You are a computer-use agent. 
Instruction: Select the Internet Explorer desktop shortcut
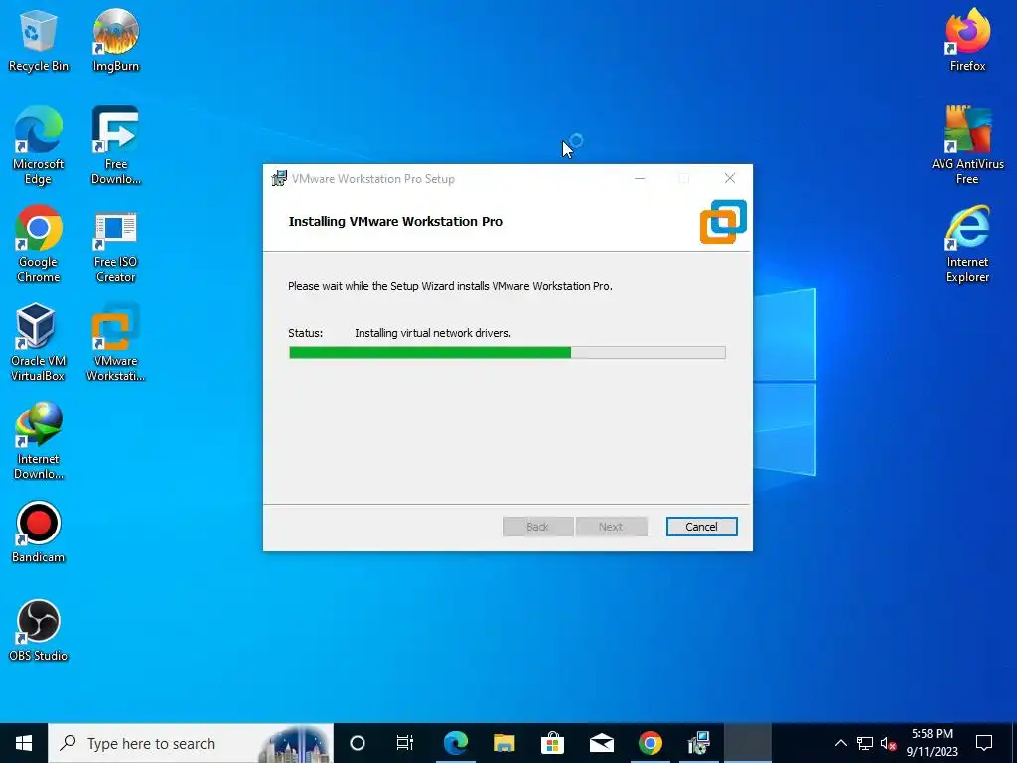(x=967, y=244)
